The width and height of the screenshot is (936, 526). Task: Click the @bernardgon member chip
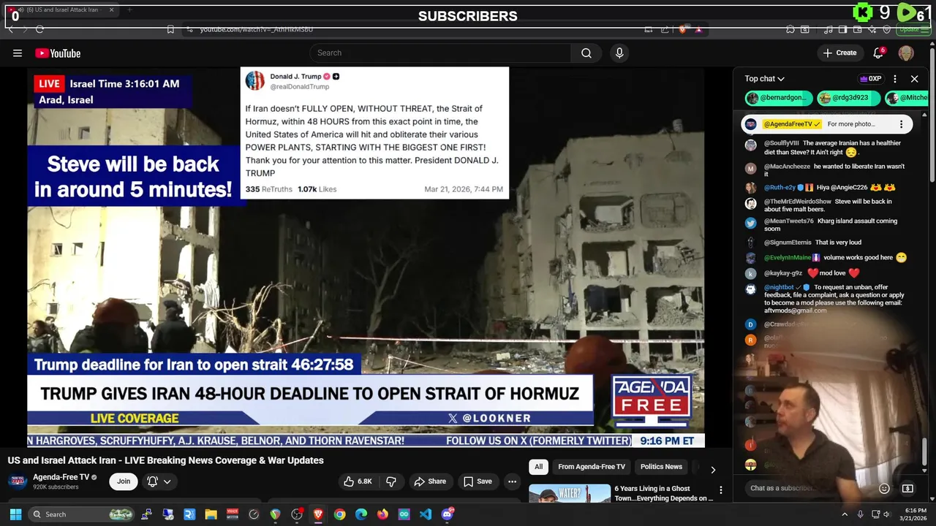click(778, 98)
